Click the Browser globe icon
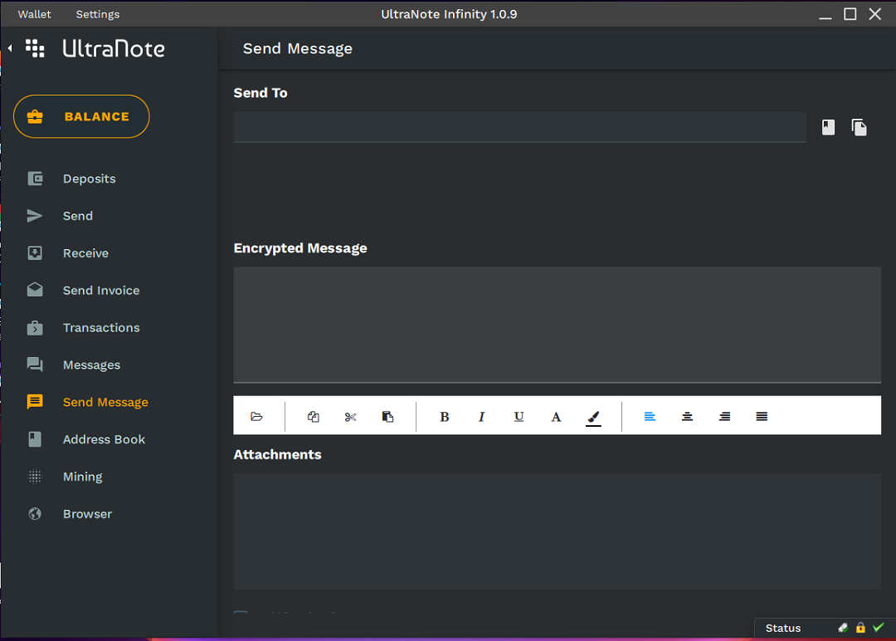This screenshot has height=641, width=896. pos(35,513)
